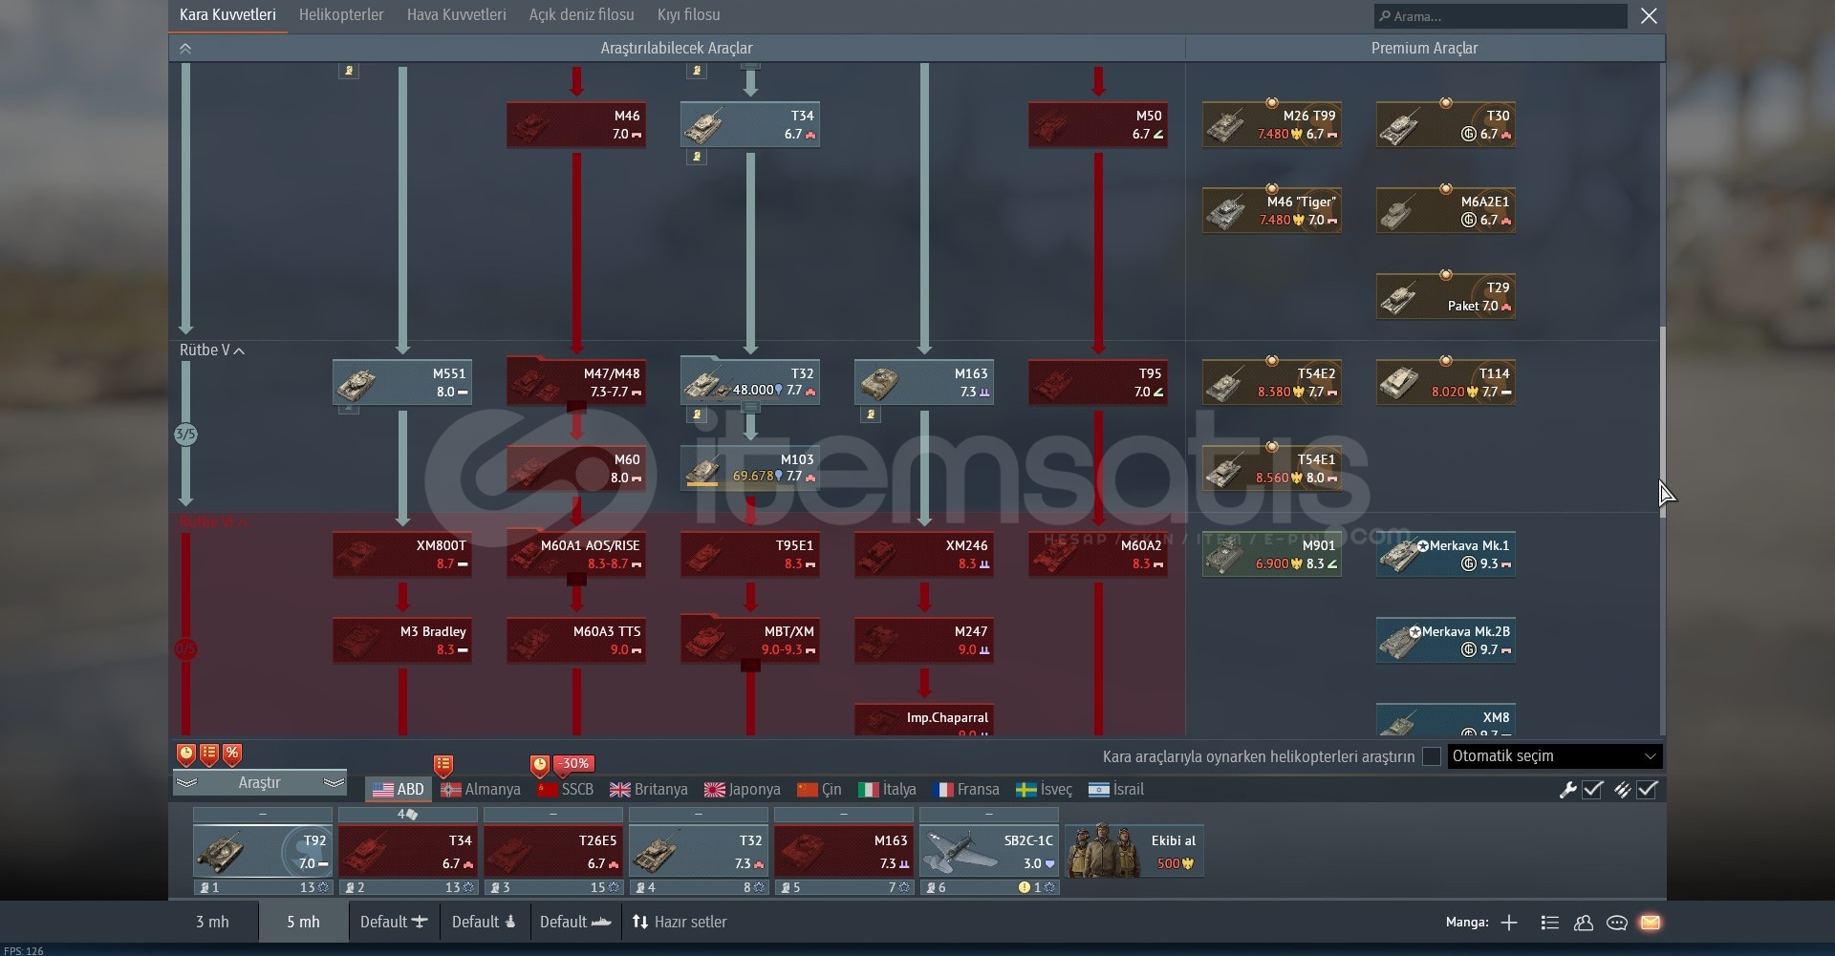Viewport: 1835px width, 956px height.
Task: Select premium T114 tank
Action: point(1446,382)
